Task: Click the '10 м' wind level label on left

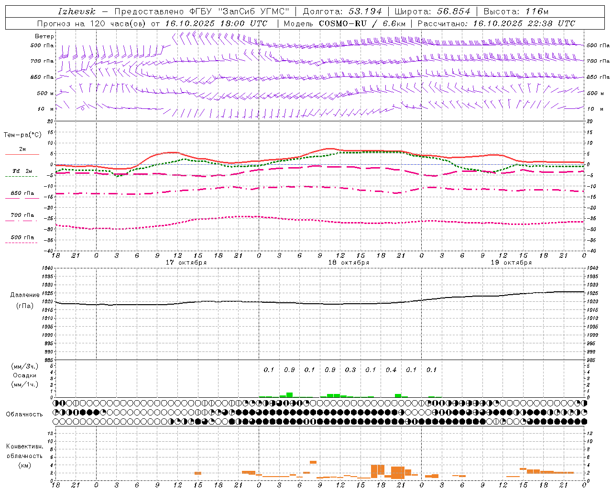Action: (46, 109)
